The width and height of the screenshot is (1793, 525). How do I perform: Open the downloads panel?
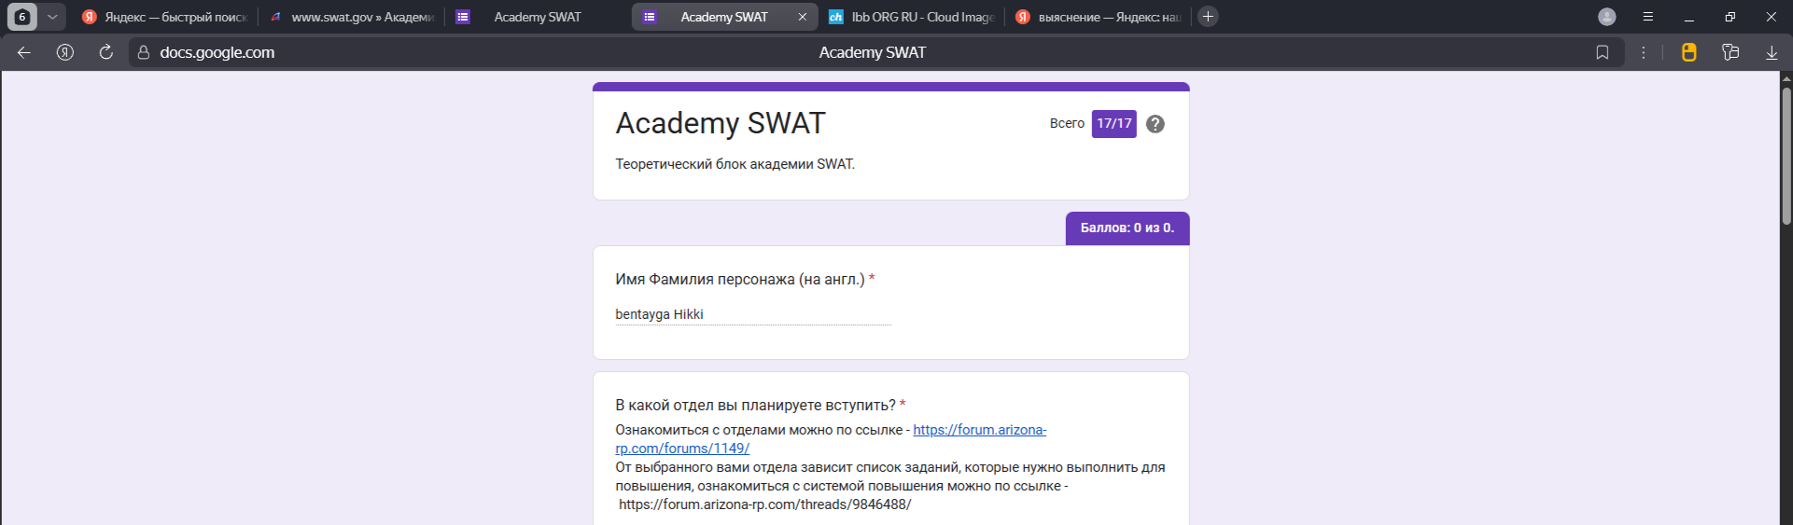click(1771, 52)
